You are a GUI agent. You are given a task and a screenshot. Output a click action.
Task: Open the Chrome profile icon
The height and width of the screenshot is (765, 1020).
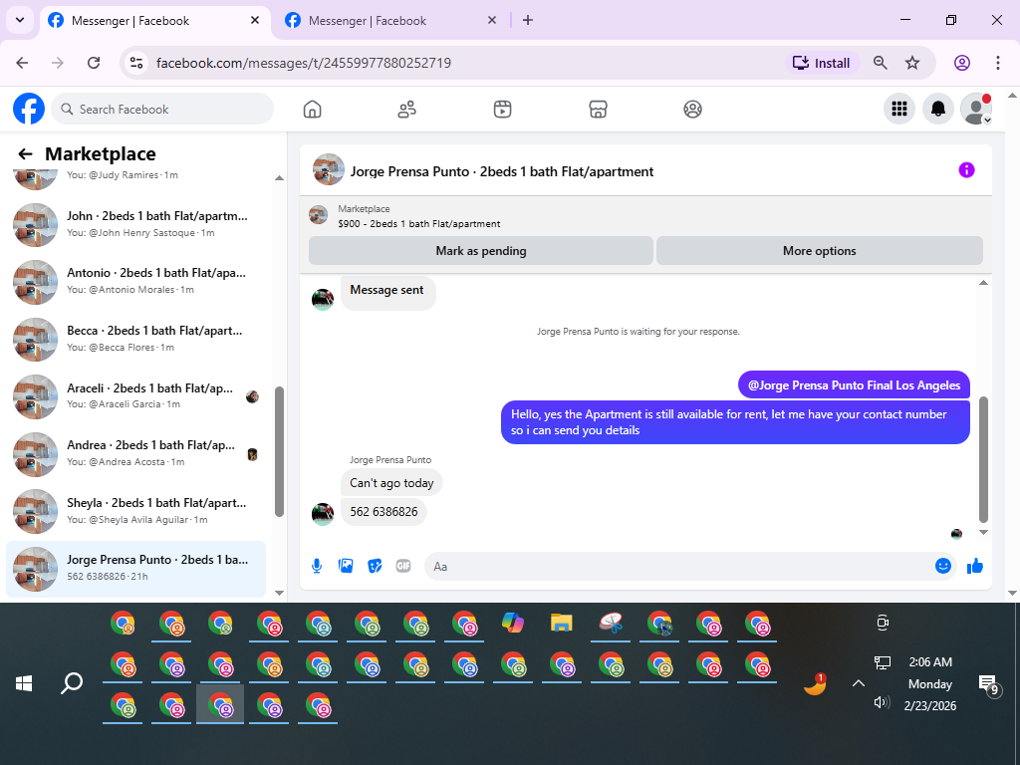coord(962,63)
